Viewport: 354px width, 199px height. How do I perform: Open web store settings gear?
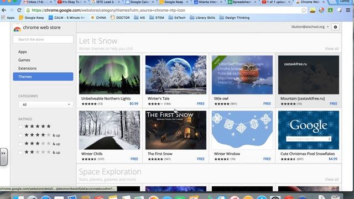click(335, 27)
